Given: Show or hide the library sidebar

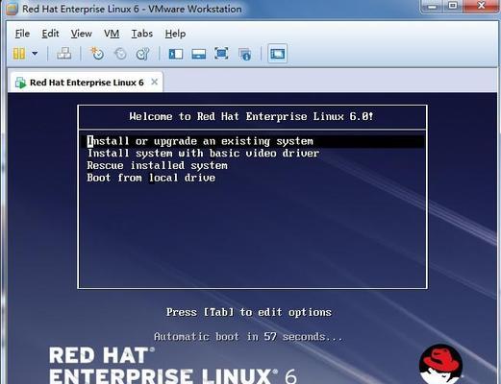Looking at the screenshot, I should click(x=176, y=54).
